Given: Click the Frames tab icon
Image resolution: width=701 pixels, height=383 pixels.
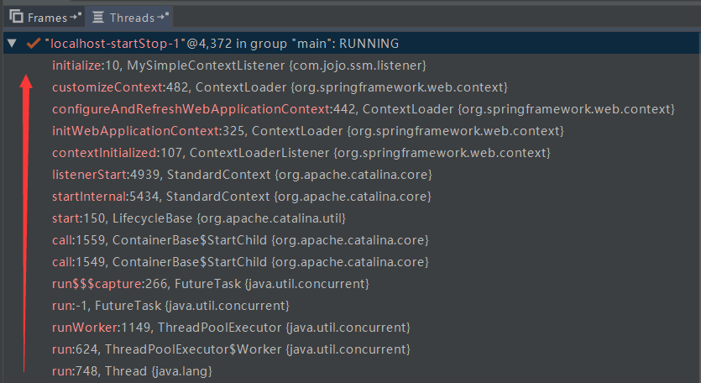Looking at the screenshot, I should [x=16, y=17].
